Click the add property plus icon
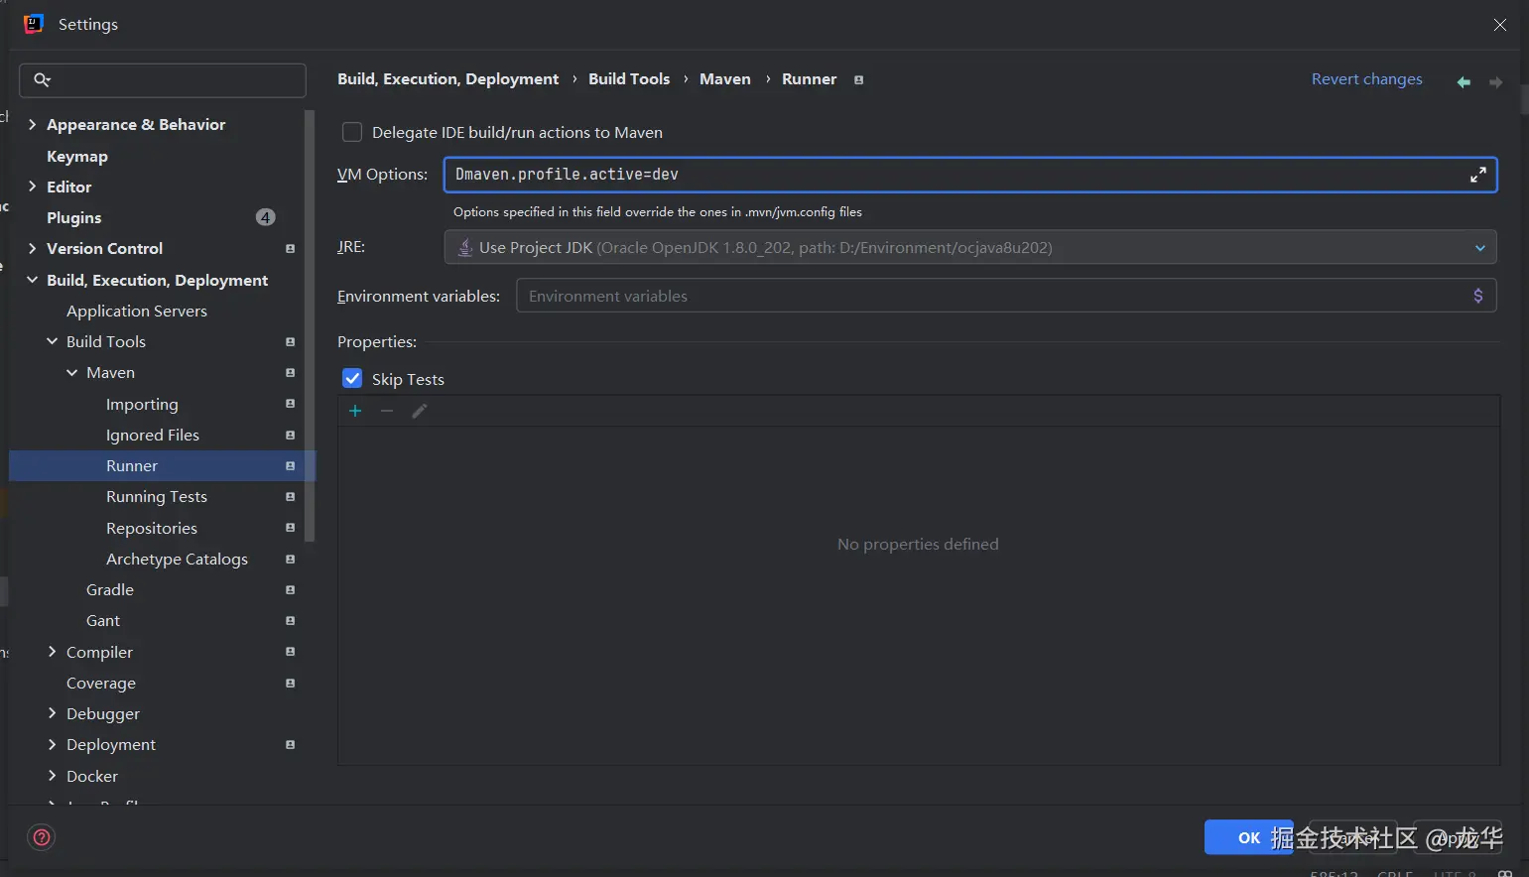The height and width of the screenshot is (877, 1529). [355, 411]
